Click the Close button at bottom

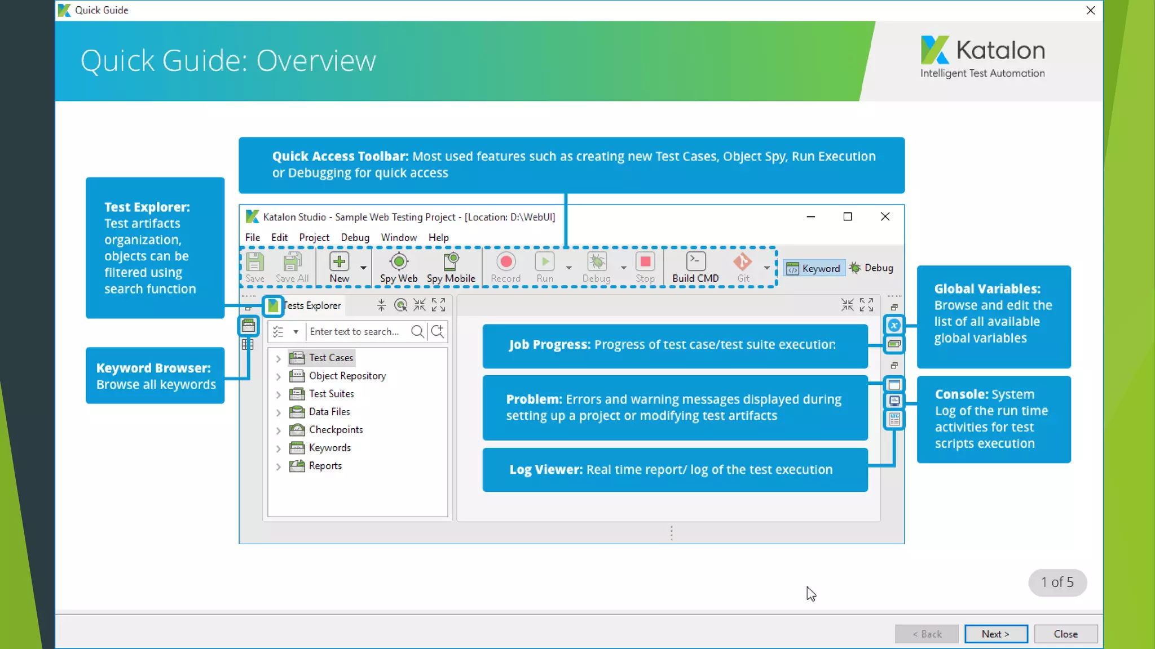coord(1065,634)
